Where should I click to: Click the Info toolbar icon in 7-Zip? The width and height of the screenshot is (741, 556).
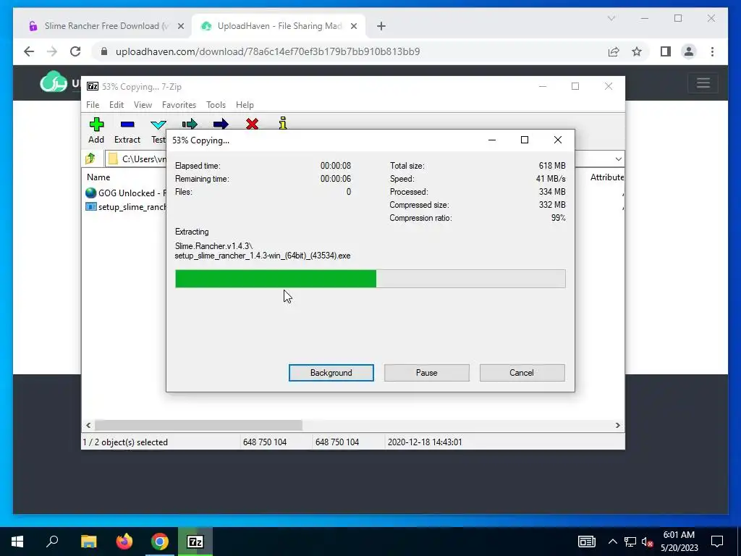(x=283, y=123)
